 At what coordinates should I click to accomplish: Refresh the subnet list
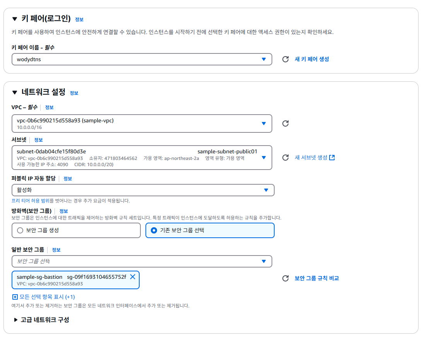tap(286, 158)
